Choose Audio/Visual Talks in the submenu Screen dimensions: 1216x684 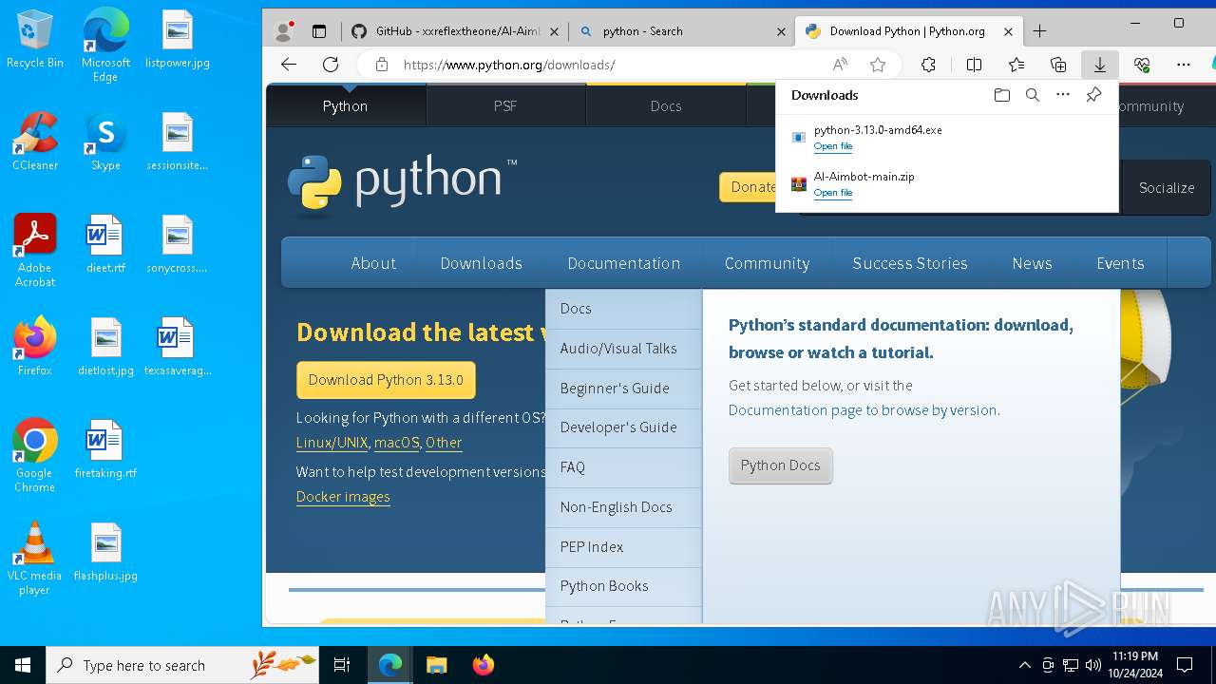click(623, 349)
